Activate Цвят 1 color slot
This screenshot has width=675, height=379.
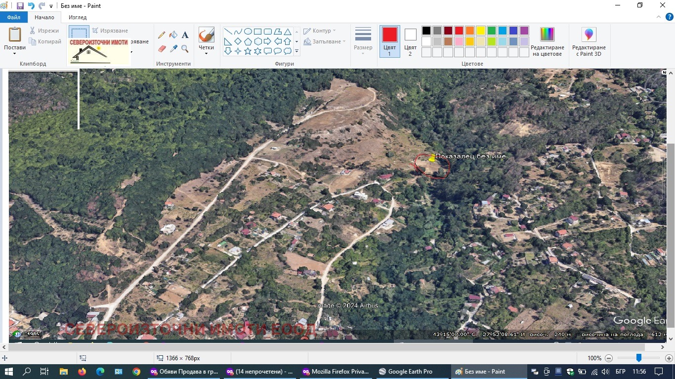tap(389, 41)
